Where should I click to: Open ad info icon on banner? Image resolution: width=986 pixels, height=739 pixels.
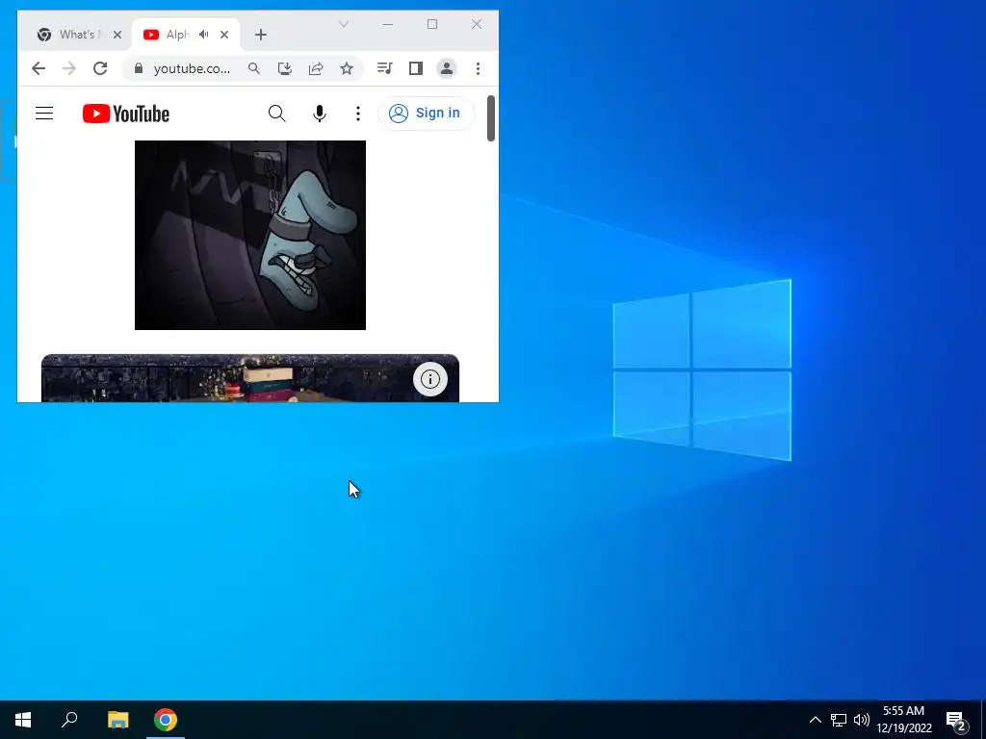point(430,379)
